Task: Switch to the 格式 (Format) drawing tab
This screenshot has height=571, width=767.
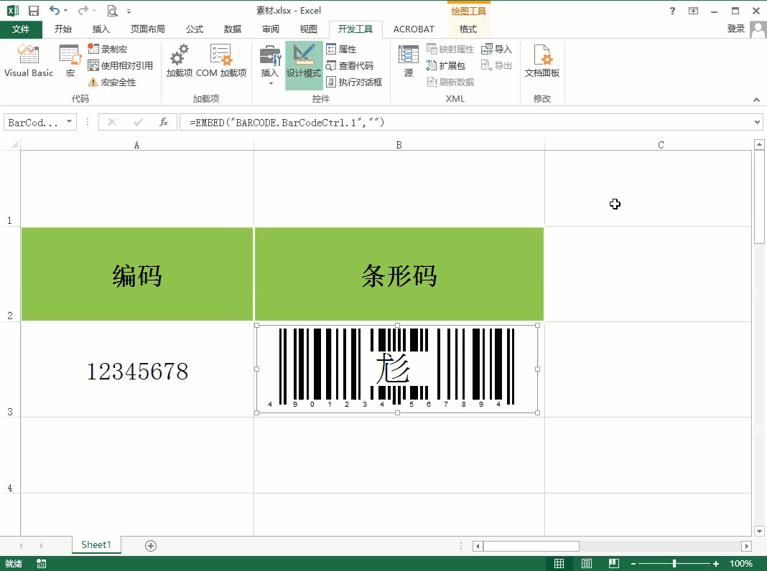Action: click(468, 29)
